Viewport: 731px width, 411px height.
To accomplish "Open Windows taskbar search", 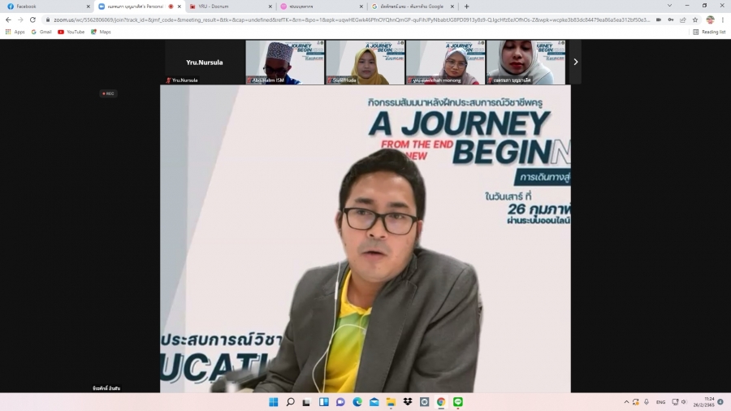I will (290, 402).
